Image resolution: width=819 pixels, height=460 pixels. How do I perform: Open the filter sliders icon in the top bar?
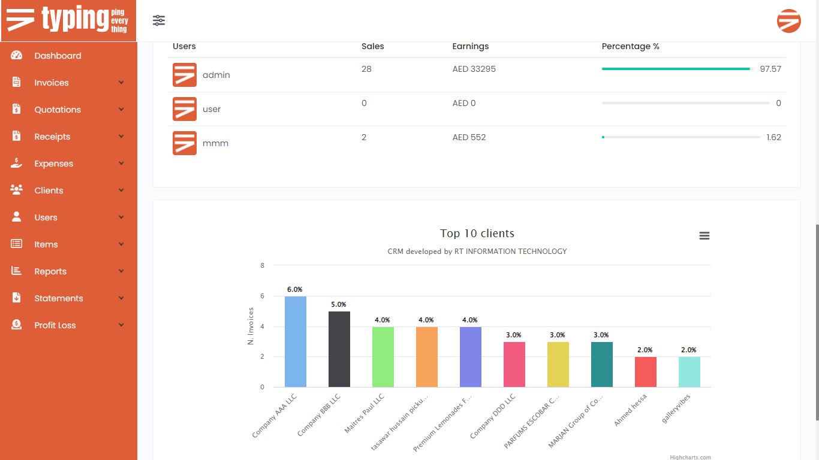pyautogui.click(x=159, y=20)
